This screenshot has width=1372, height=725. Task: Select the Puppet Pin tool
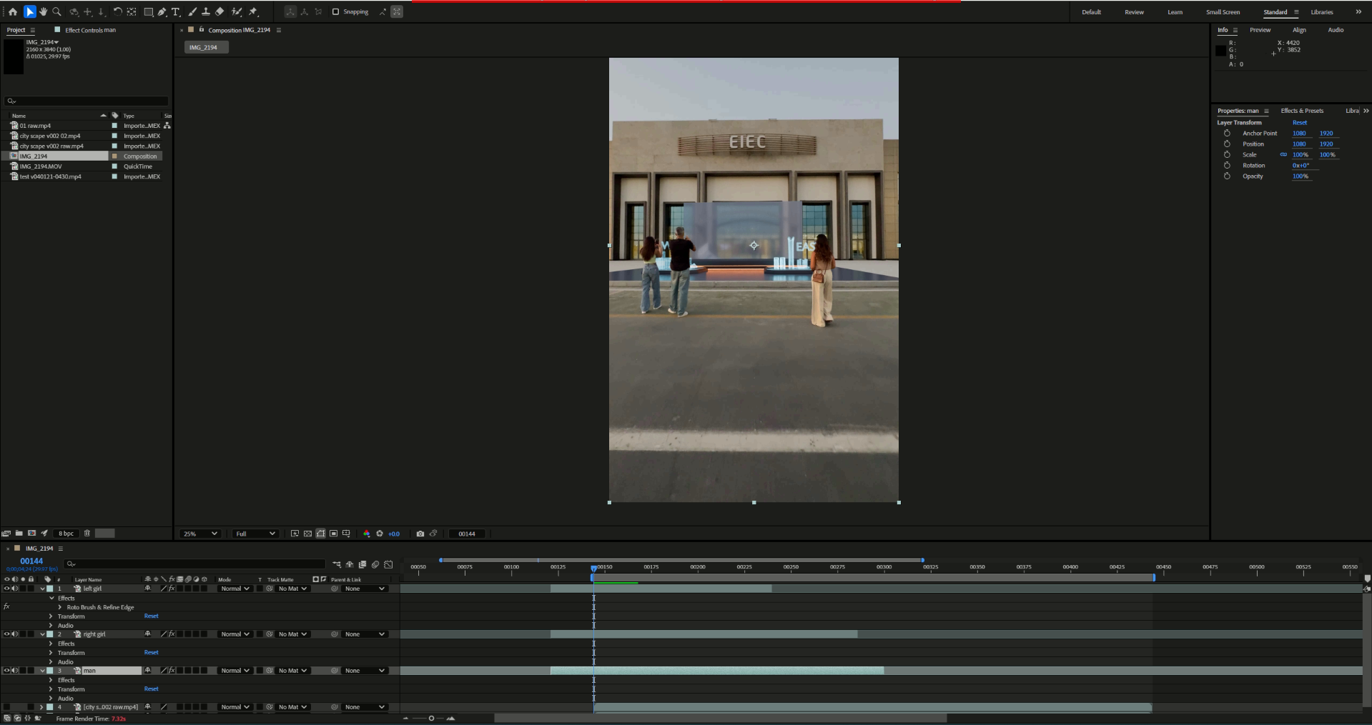pyautogui.click(x=252, y=11)
